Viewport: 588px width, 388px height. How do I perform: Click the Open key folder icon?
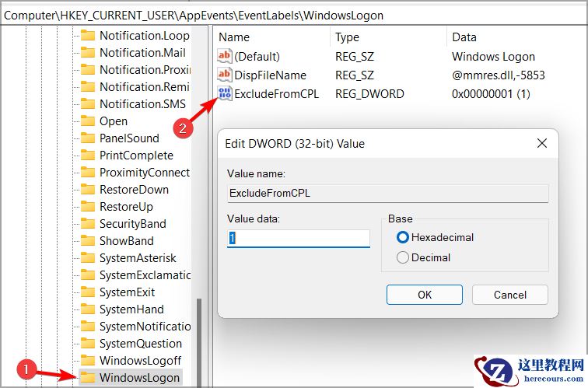coord(88,121)
